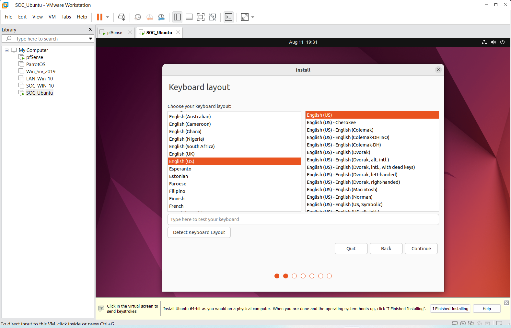The width and height of the screenshot is (511, 328).
Task: Close the SOC_Ubuntu tab
Action: [x=178, y=32]
